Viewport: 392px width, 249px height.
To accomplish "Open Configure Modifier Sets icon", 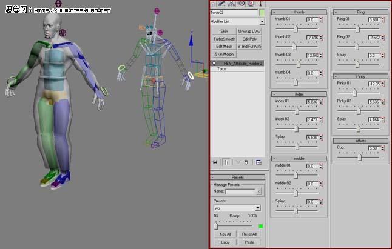I will click(259, 162).
